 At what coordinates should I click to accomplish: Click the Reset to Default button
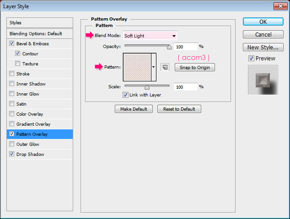(x=179, y=109)
